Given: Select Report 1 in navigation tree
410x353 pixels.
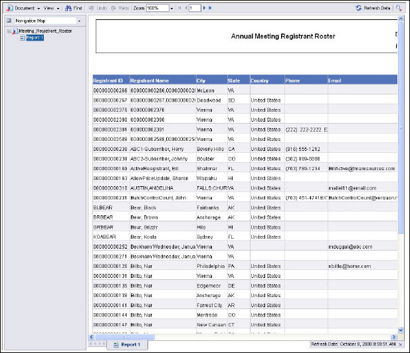Looking at the screenshot, I should click(x=35, y=38).
